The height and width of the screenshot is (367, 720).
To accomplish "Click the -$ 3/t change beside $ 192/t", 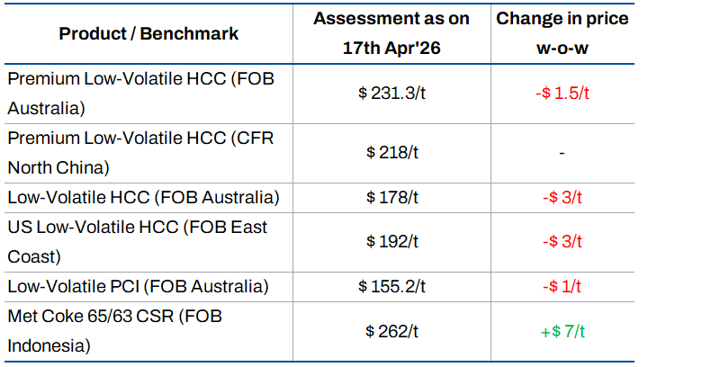I will 562,241.
